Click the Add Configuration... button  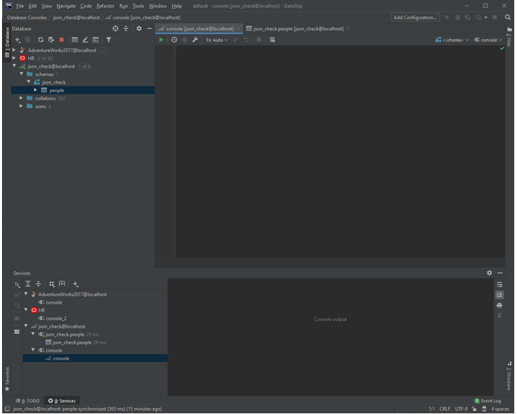click(416, 17)
